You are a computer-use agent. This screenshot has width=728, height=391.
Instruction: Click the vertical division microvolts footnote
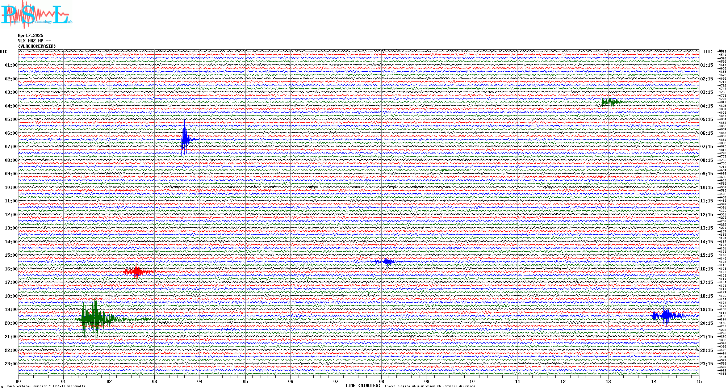pos(46,386)
